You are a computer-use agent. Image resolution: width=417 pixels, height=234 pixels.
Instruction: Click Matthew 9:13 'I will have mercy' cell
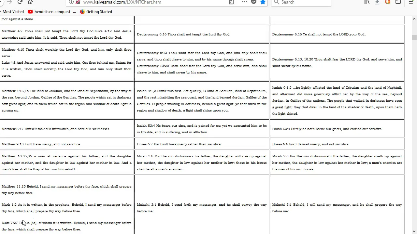coord(66,144)
